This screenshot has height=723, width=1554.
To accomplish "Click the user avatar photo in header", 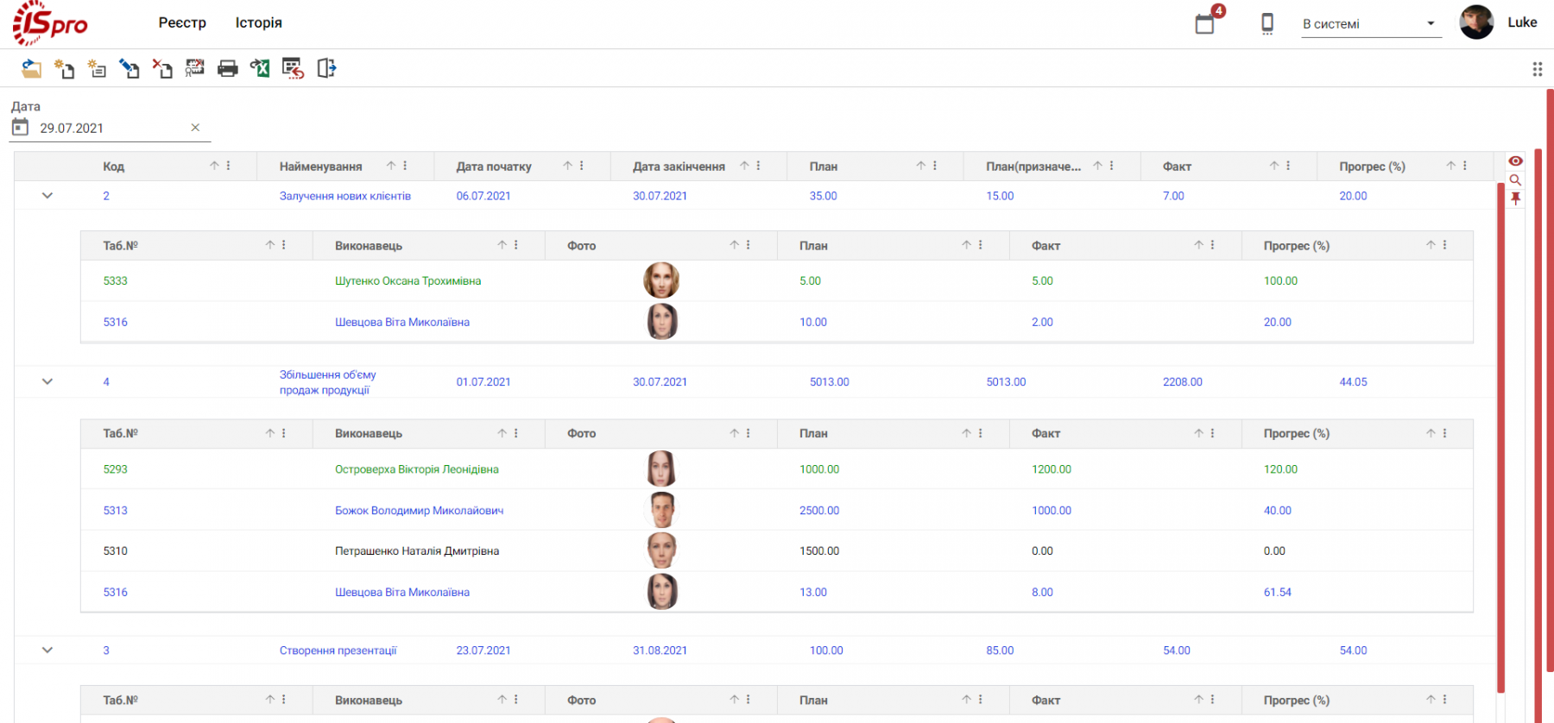I will coord(1476,22).
